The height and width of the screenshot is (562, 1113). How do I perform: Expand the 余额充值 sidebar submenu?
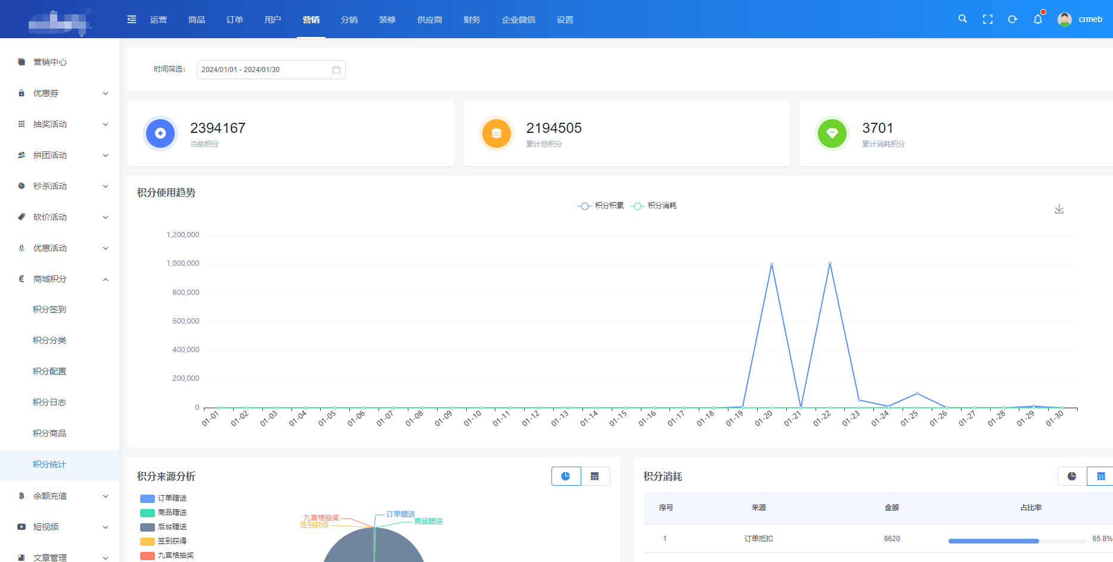pos(106,496)
